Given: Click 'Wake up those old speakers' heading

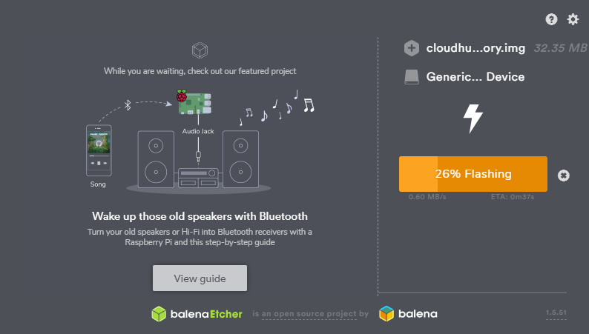Looking at the screenshot, I should pyautogui.click(x=200, y=216).
